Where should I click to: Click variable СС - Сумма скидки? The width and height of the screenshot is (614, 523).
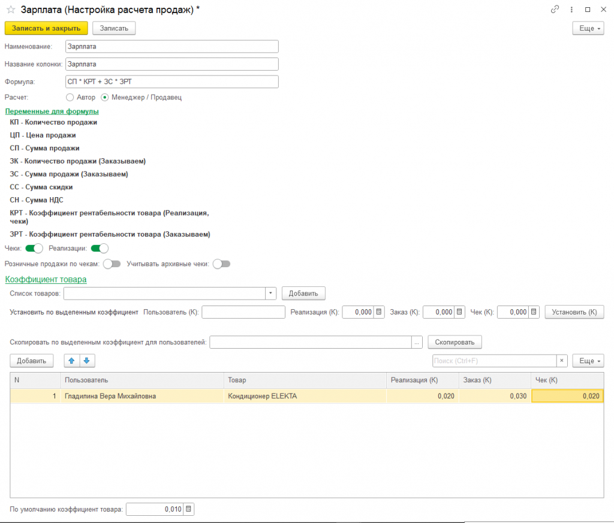pos(41,187)
